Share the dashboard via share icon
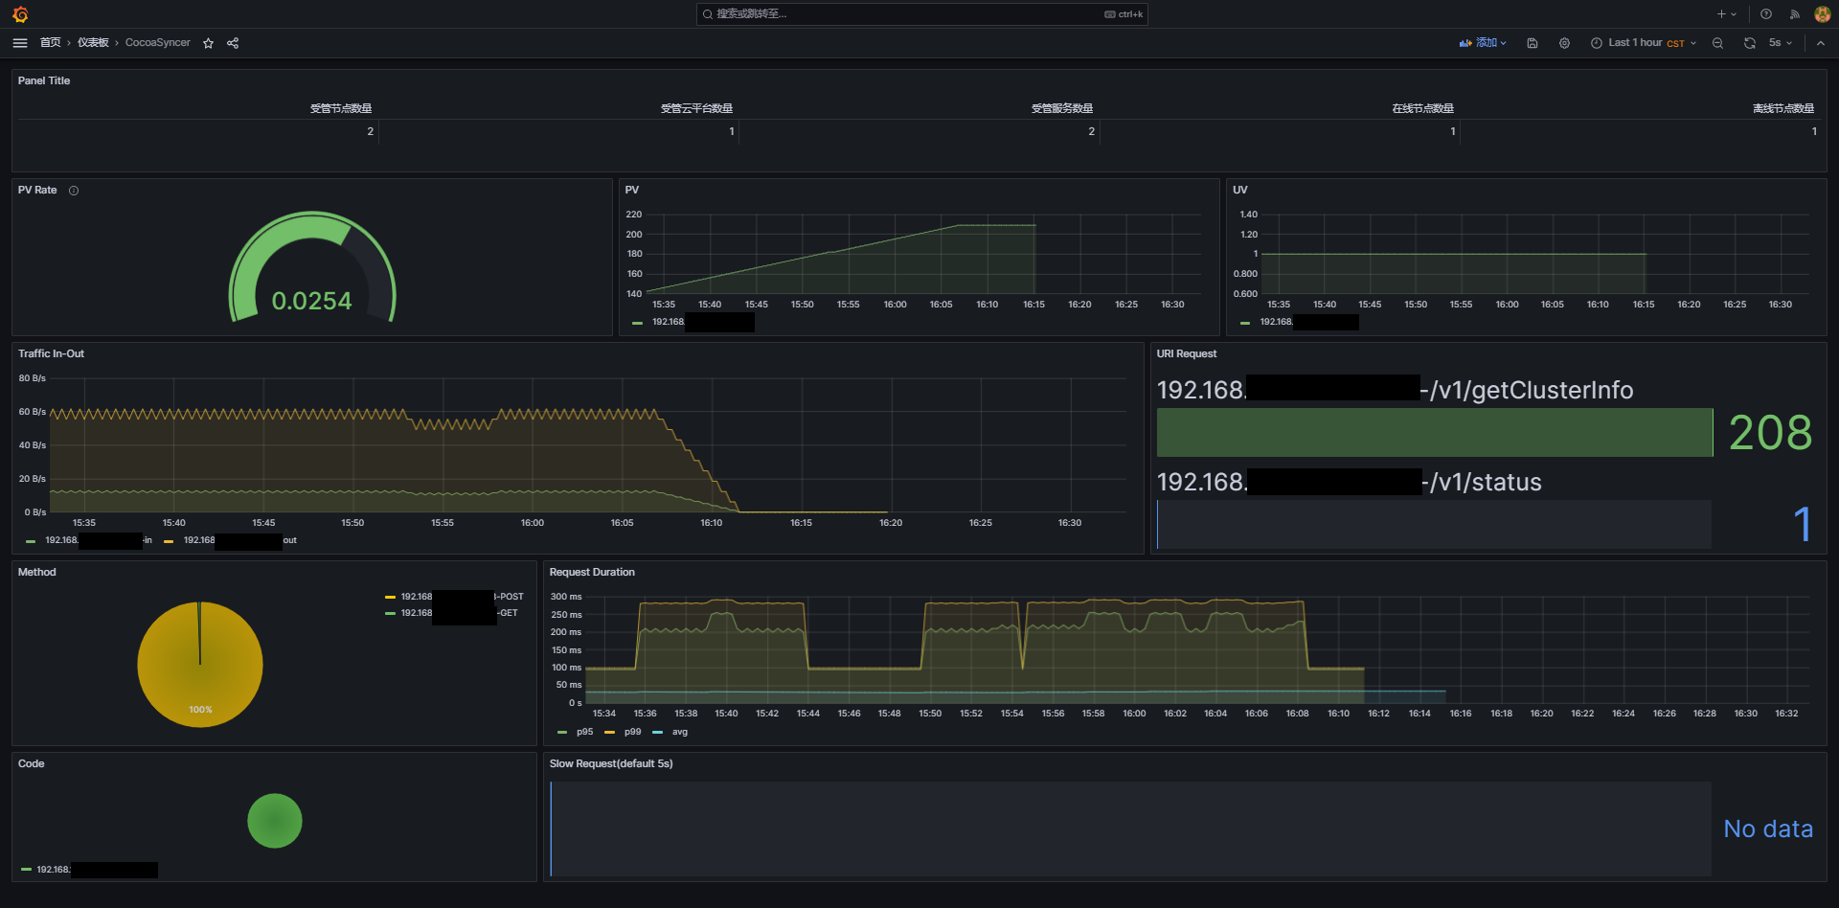 point(233,43)
